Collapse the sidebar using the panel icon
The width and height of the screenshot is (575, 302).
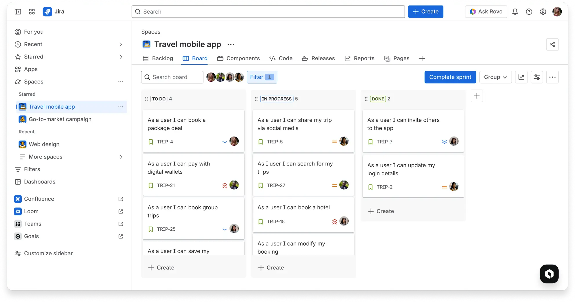click(x=18, y=12)
